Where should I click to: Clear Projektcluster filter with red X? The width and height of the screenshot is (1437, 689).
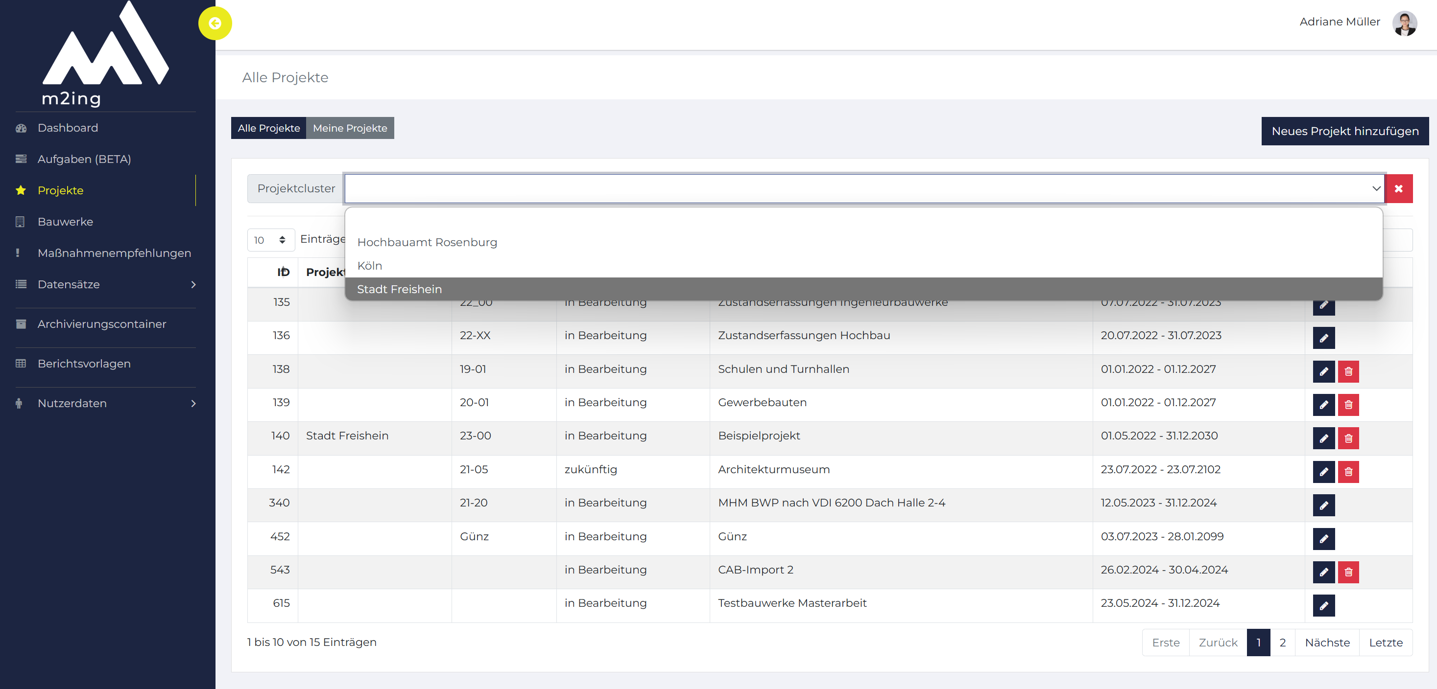point(1398,188)
